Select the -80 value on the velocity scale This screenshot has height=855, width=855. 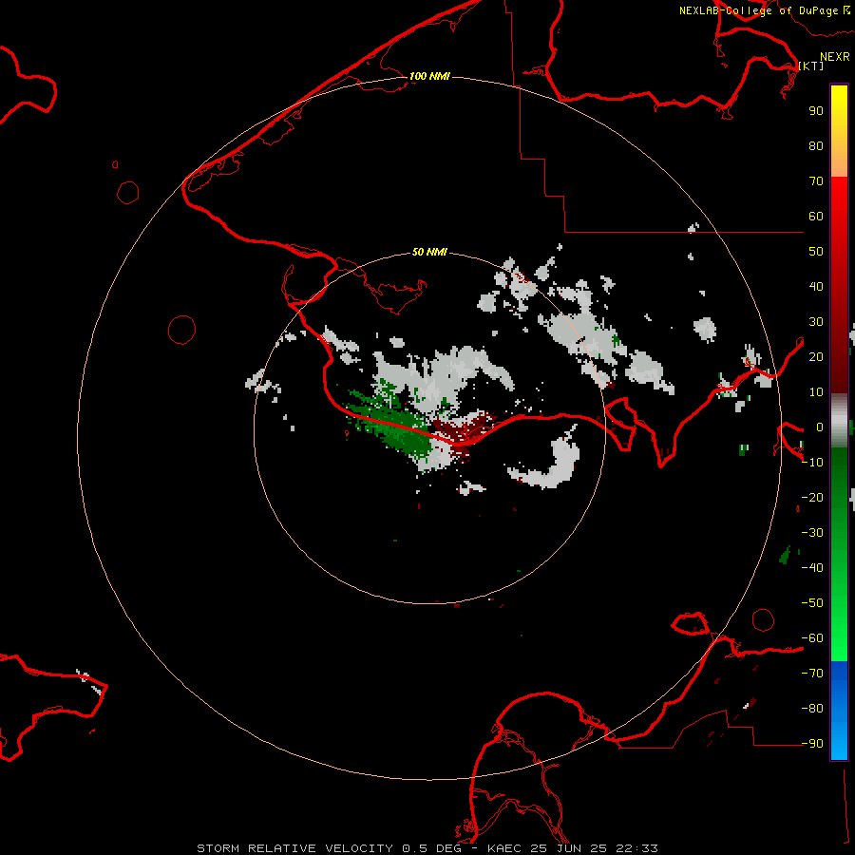coord(812,709)
